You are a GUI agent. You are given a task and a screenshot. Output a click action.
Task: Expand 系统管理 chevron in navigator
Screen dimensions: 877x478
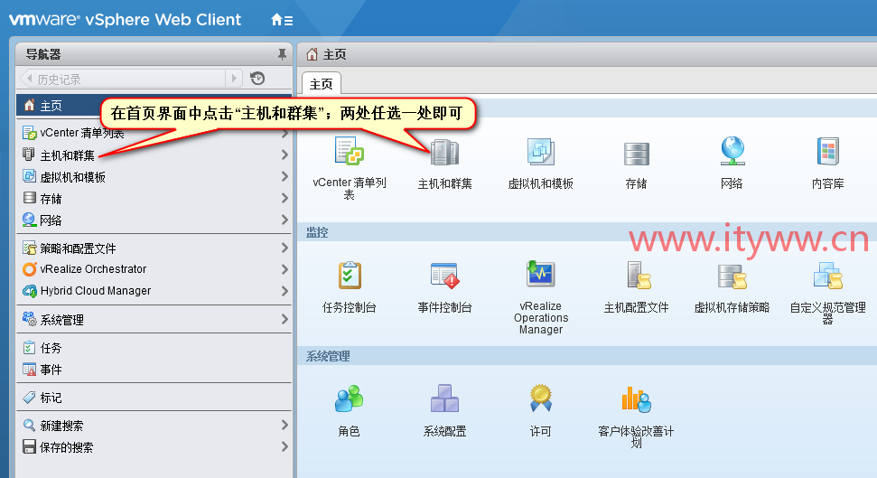[285, 320]
